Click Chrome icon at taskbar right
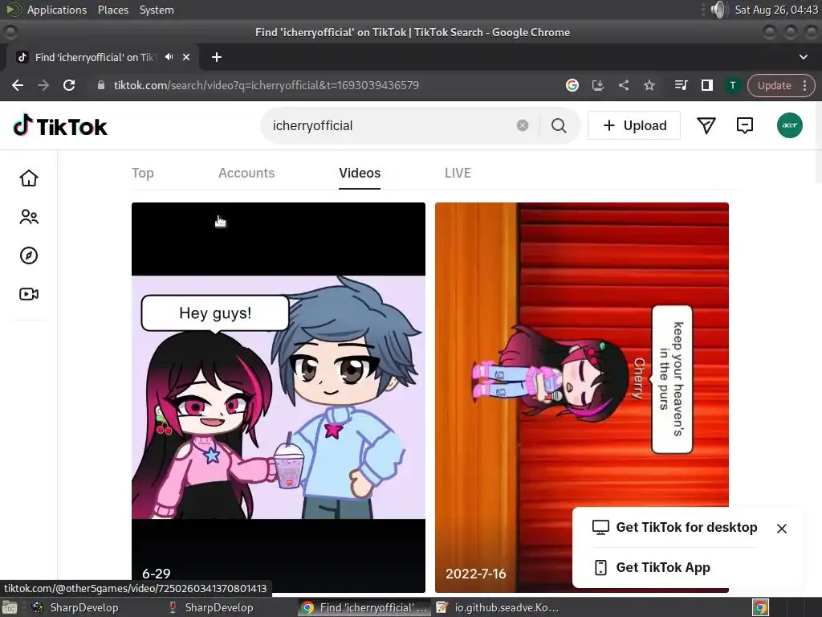The width and height of the screenshot is (822, 617). click(x=761, y=607)
